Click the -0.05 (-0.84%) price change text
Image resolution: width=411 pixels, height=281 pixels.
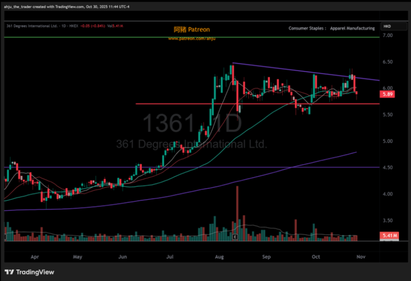(x=92, y=26)
